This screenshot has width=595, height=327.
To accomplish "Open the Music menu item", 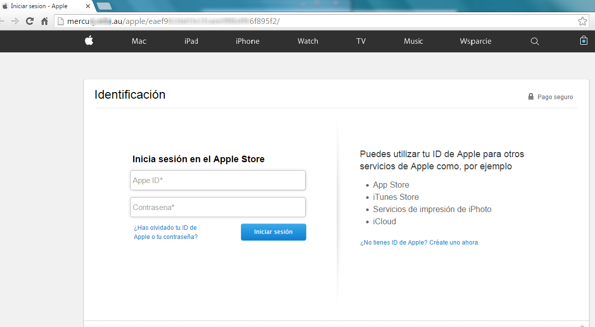I will [x=413, y=41].
